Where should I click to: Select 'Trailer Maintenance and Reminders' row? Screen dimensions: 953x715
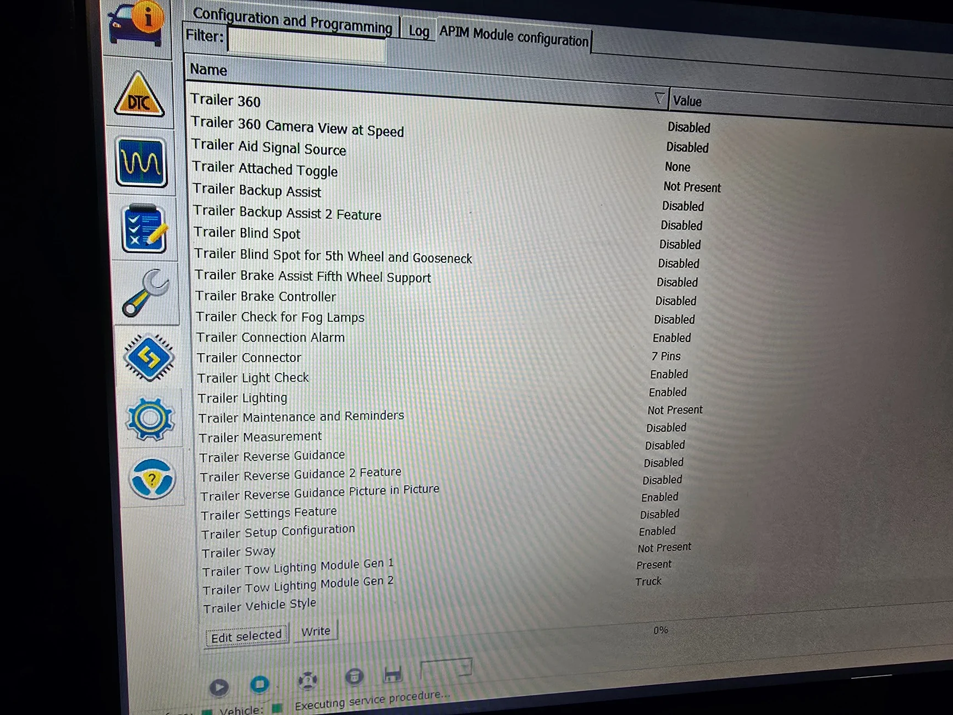point(301,417)
